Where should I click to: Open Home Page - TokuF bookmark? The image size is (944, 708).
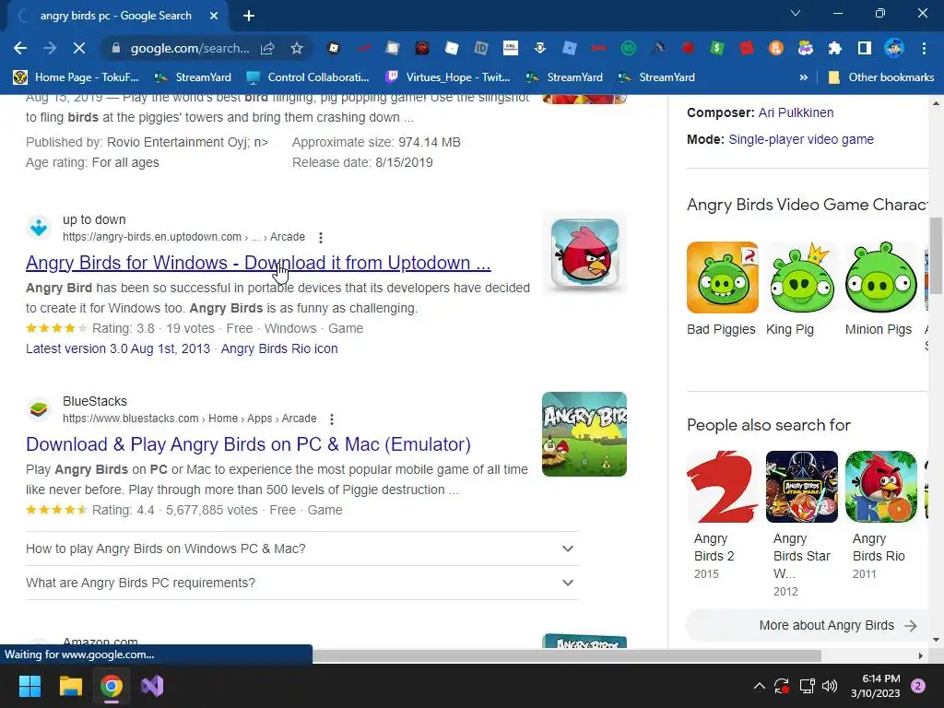click(x=77, y=77)
